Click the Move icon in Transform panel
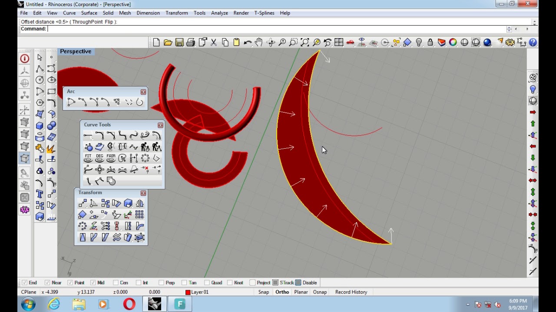This screenshot has width=556, height=312. (83, 203)
